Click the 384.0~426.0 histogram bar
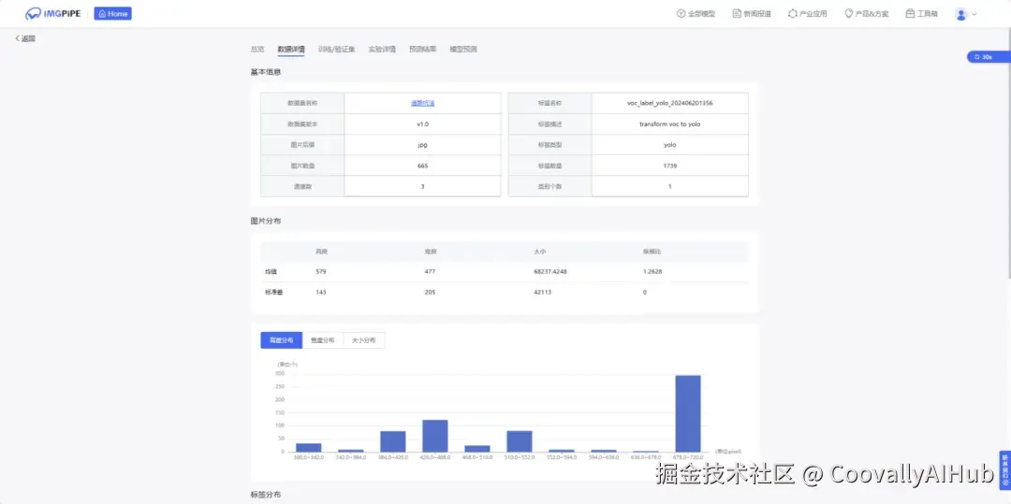The image size is (1011, 504). (x=392, y=441)
